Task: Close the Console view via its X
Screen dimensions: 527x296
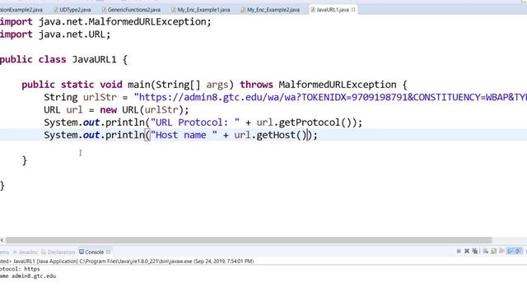Action: pos(108,252)
